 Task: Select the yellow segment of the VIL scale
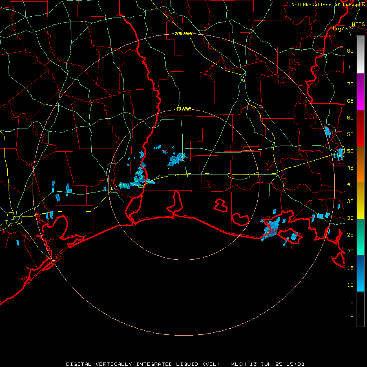click(360, 201)
